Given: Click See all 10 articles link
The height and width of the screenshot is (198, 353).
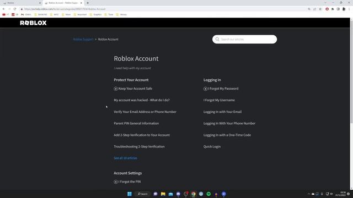Looking at the screenshot, I should coord(125,158).
